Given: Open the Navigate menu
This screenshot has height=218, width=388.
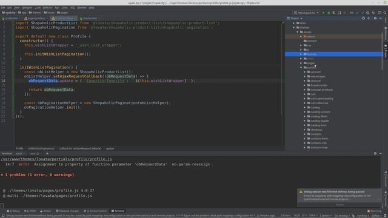Looking at the screenshot, I should pyautogui.click(x=27, y=8).
